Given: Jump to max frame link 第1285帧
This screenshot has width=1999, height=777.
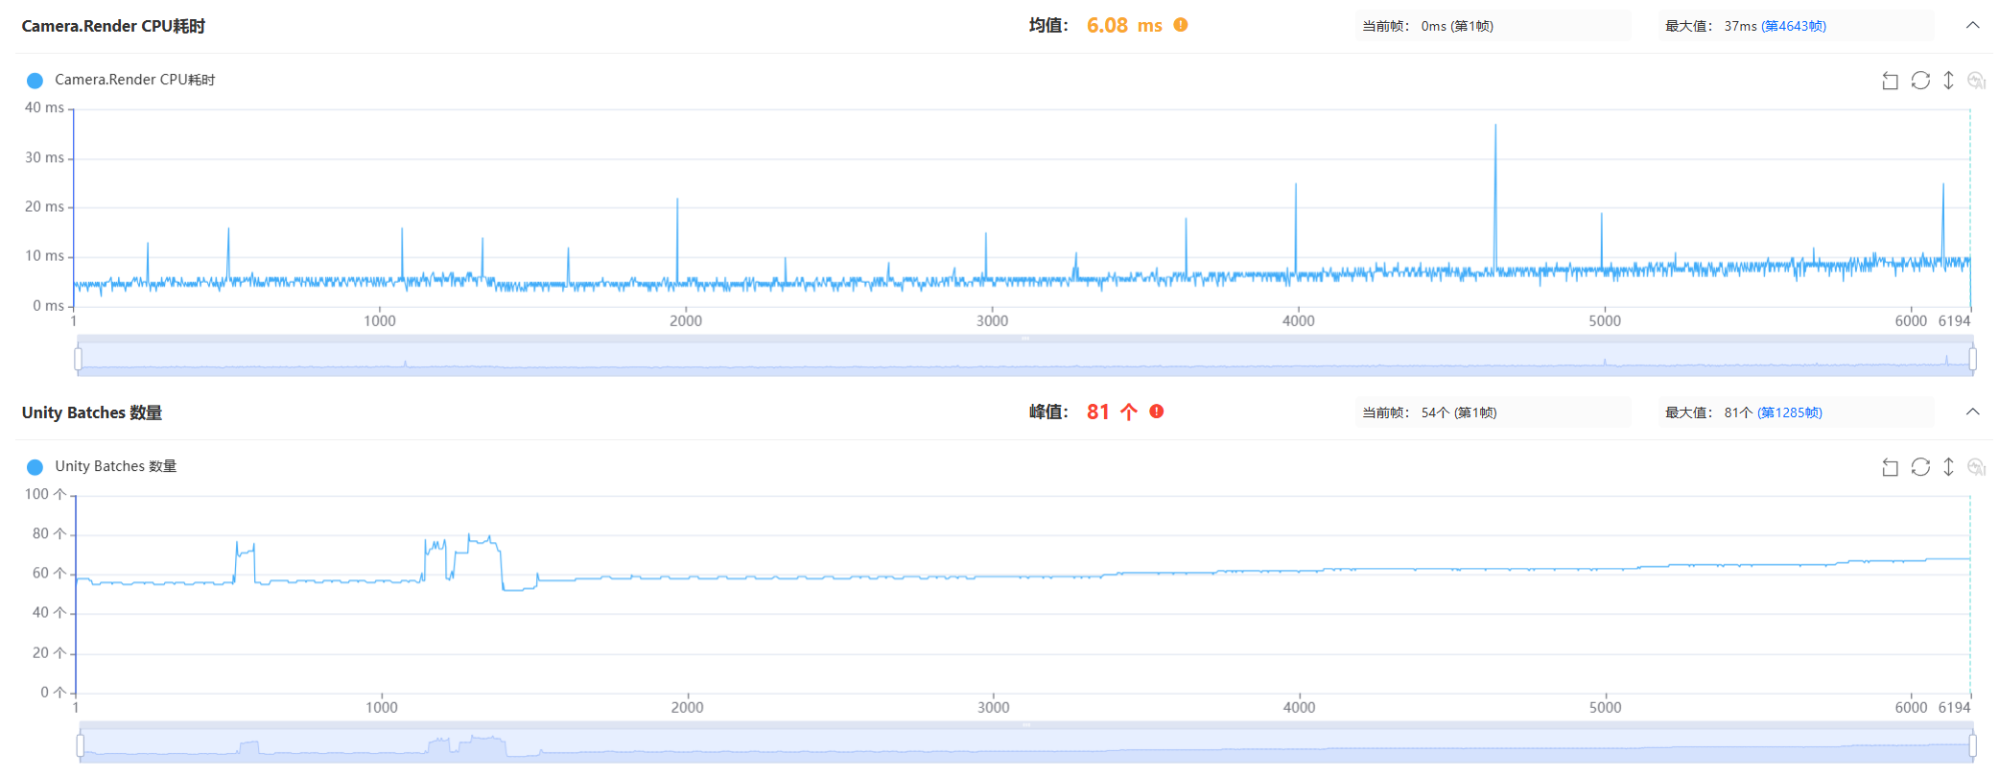Looking at the screenshot, I should tap(1790, 412).
